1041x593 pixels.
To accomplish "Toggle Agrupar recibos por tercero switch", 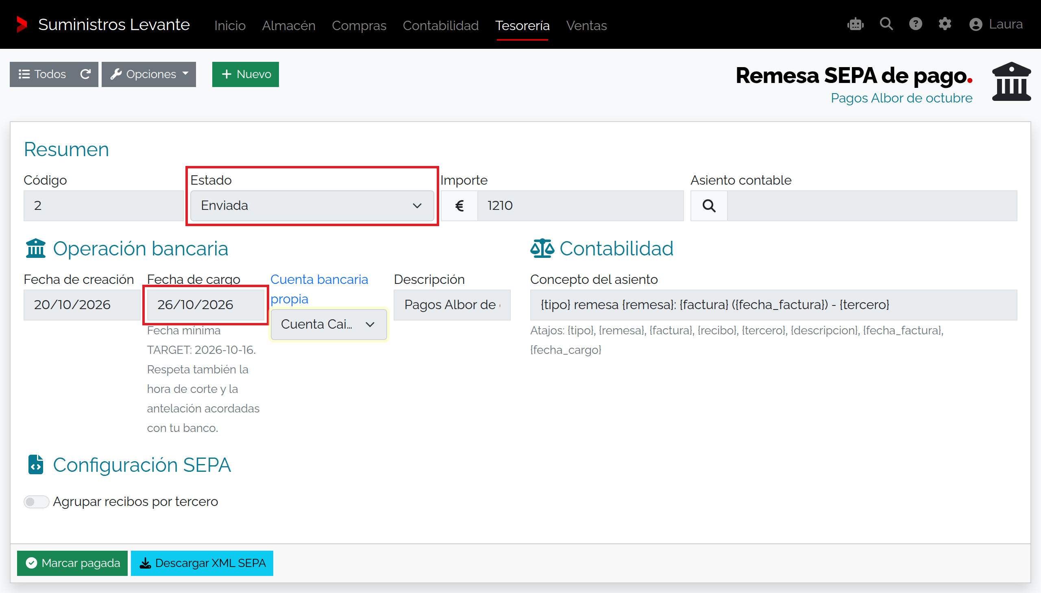I will click(36, 502).
